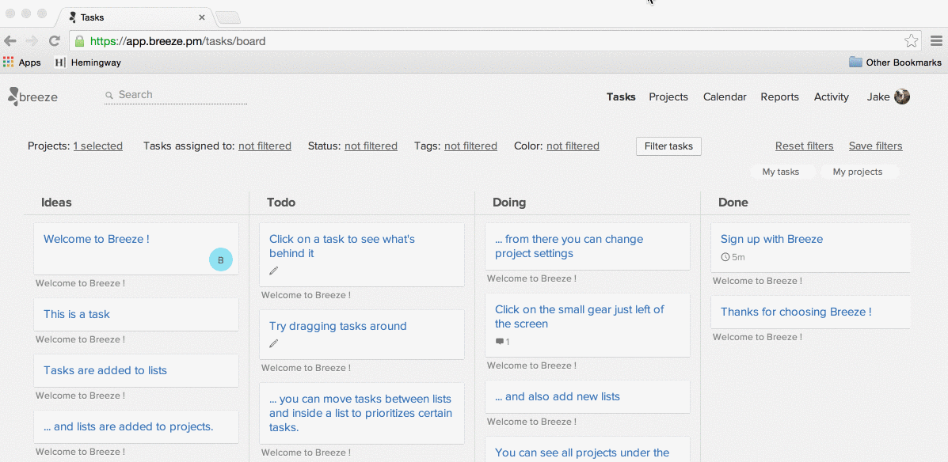Apply the My projects saved filter
The width and height of the screenshot is (948, 462).
[x=857, y=172]
